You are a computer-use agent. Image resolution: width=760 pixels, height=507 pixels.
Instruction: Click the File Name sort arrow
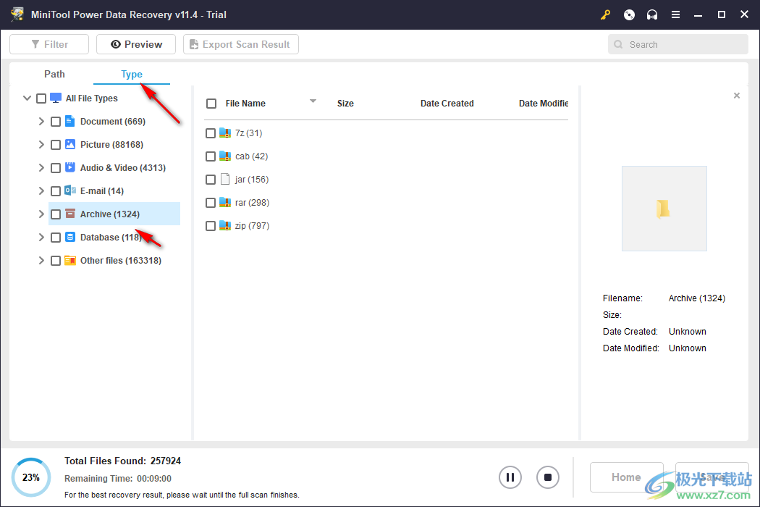313,101
